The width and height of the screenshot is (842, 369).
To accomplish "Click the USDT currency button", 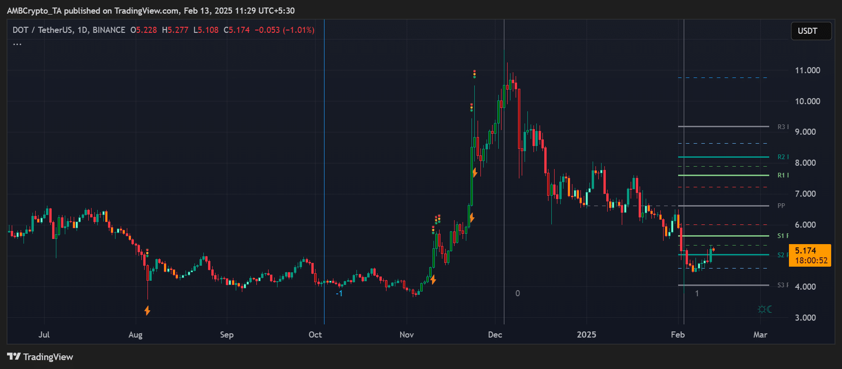I will coord(811,31).
